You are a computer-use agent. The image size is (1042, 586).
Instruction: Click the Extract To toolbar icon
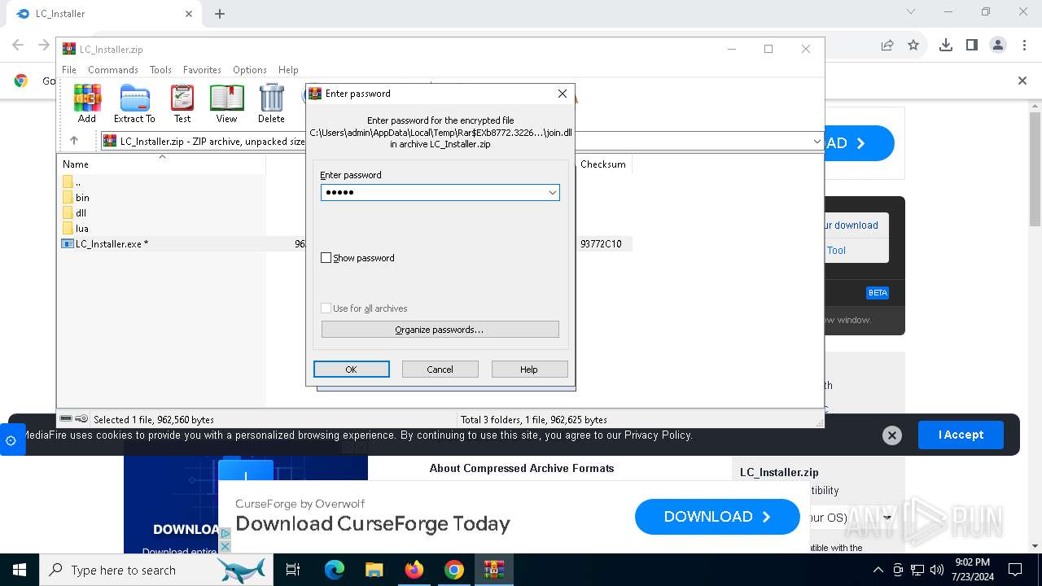pos(134,104)
